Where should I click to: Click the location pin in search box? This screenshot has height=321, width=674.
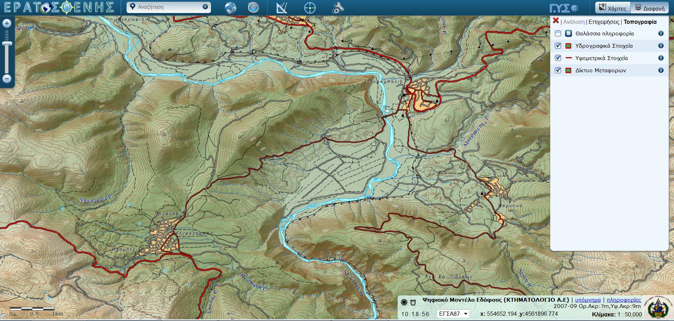132,7
